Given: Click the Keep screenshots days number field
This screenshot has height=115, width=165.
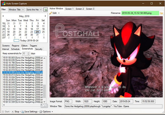Looking at the screenshot, I should pyautogui.click(x=25, y=54).
